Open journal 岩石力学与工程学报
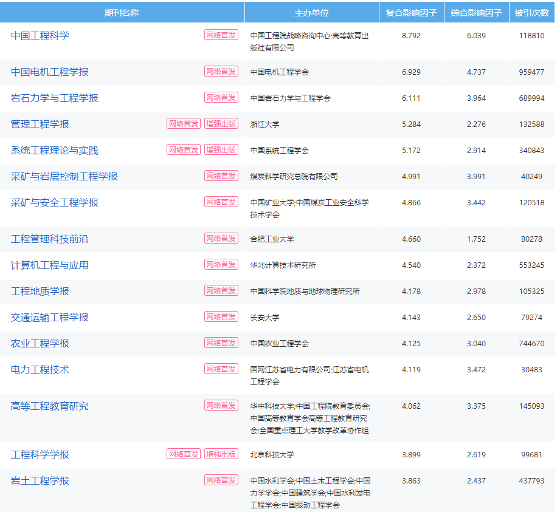The height and width of the screenshot is (512, 560). pyautogui.click(x=54, y=98)
